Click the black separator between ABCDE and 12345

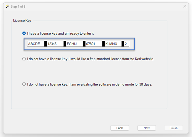coord(45,44)
